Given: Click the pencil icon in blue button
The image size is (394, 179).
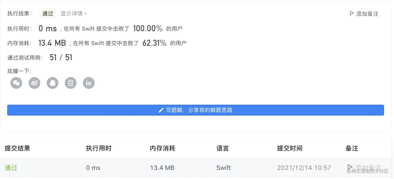Looking at the screenshot, I should (x=161, y=110).
